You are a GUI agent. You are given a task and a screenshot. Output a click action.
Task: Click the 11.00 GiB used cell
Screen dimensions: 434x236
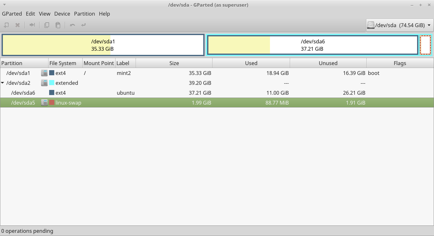pyautogui.click(x=278, y=93)
